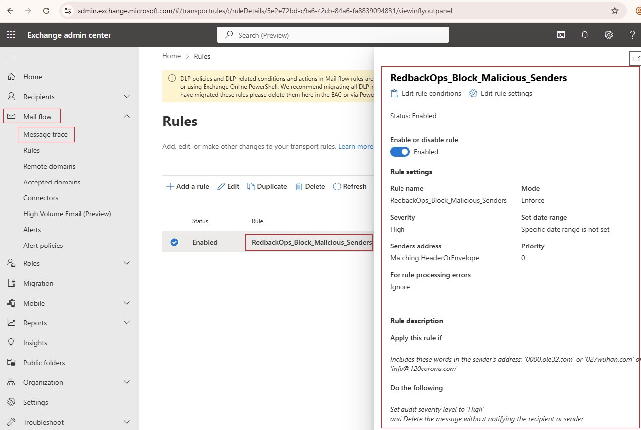Expand the Roles chevron
641x430 pixels.
click(127, 263)
